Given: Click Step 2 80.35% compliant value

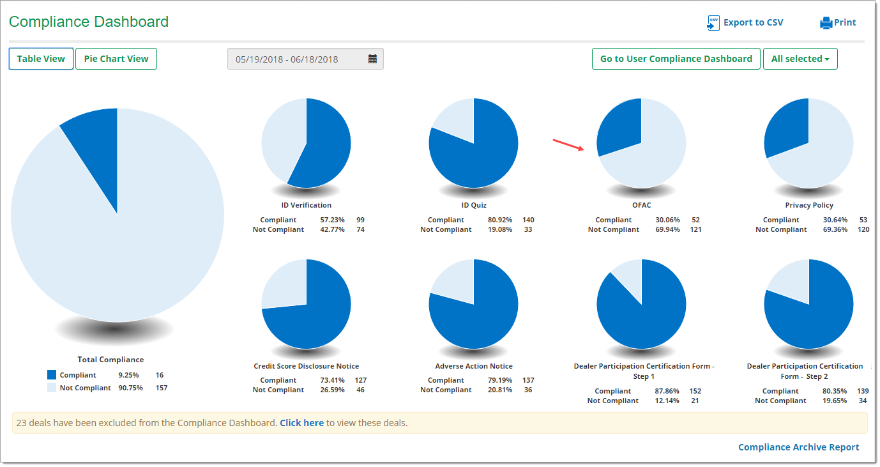Looking at the screenshot, I should point(835,391).
